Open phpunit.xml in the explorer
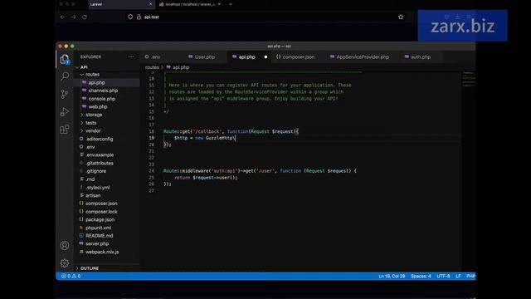Image resolution: width=531 pixels, height=299 pixels. (98, 228)
